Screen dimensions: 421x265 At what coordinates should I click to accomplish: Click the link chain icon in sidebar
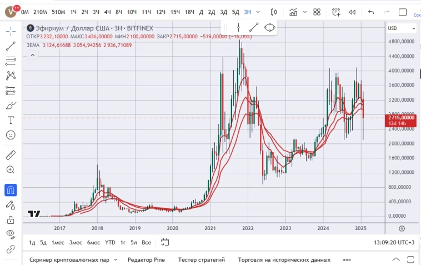point(11,249)
